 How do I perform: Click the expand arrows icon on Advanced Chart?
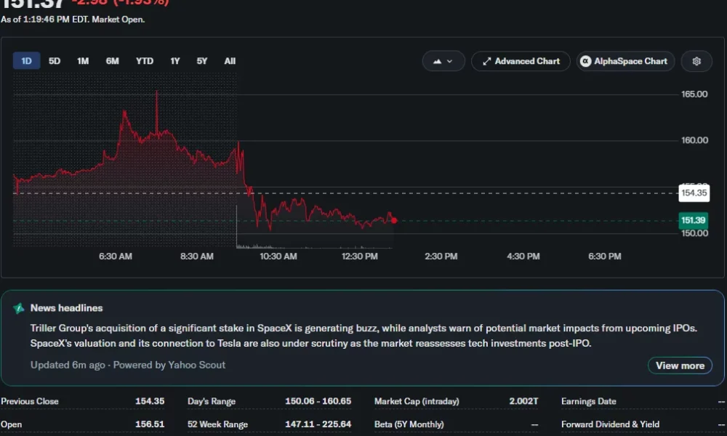pos(486,61)
